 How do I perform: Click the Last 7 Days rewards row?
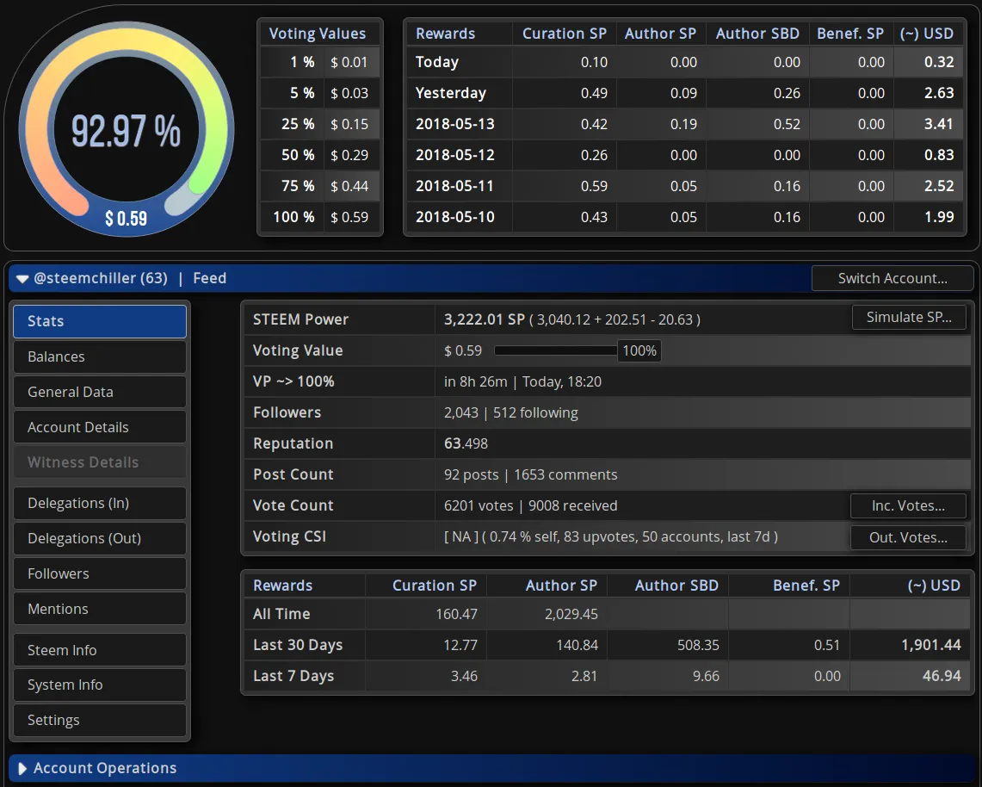click(606, 676)
